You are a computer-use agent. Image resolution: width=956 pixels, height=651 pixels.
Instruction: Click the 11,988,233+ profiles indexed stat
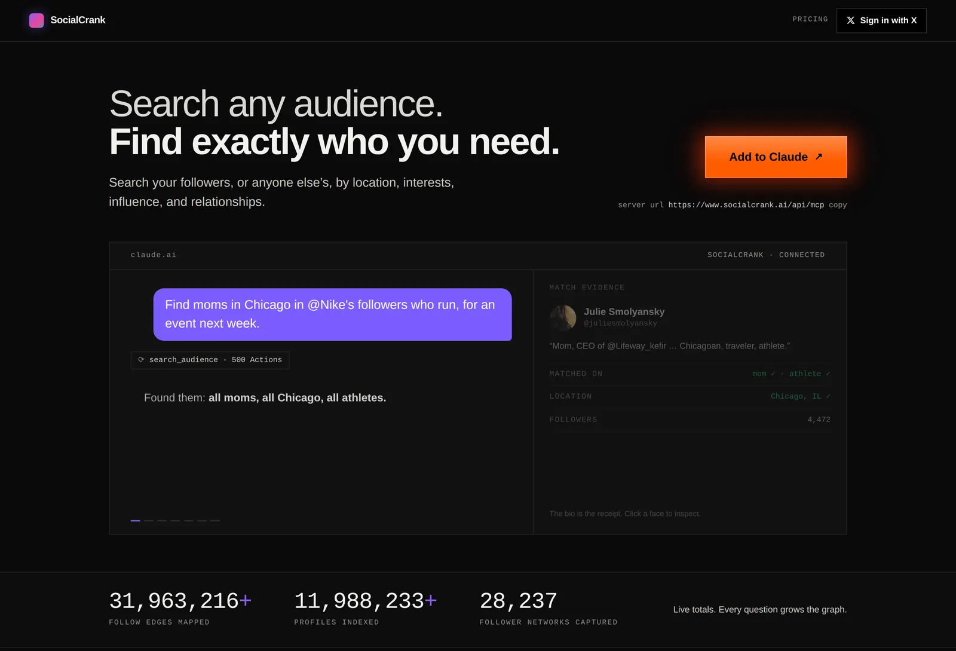pyautogui.click(x=366, y=601)
